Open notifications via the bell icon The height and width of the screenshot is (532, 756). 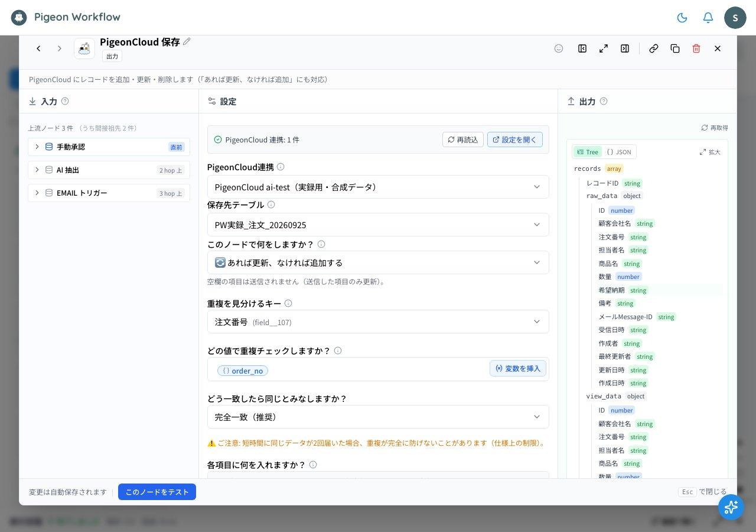tap(708, 18)
